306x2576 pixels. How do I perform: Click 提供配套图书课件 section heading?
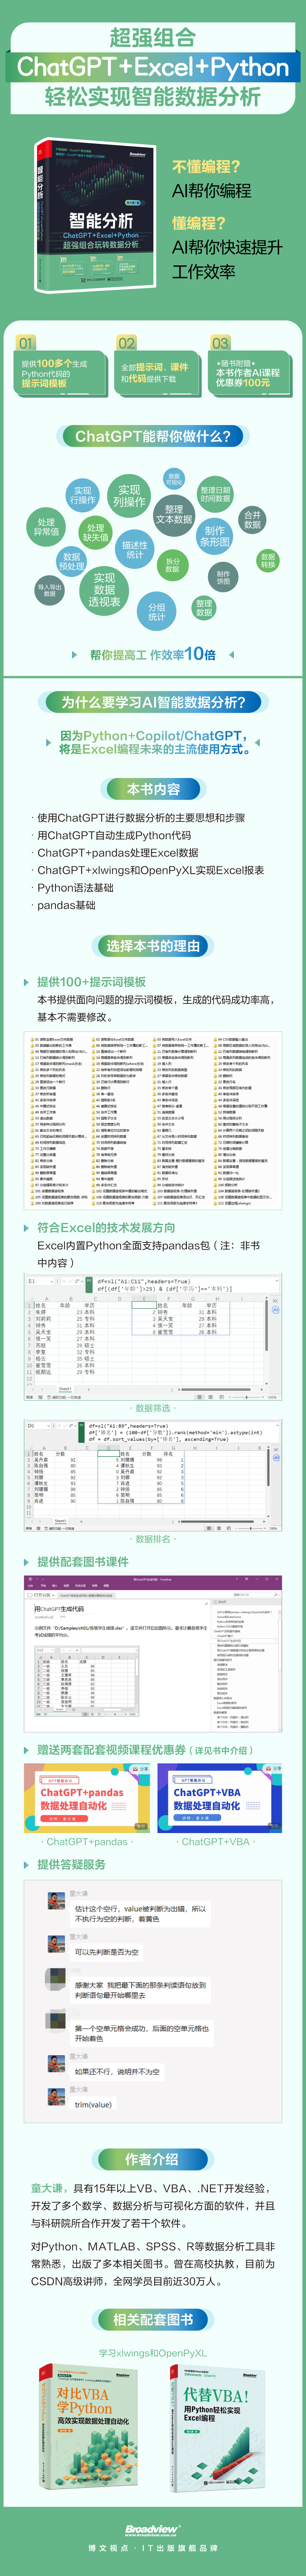(83, 1562)
